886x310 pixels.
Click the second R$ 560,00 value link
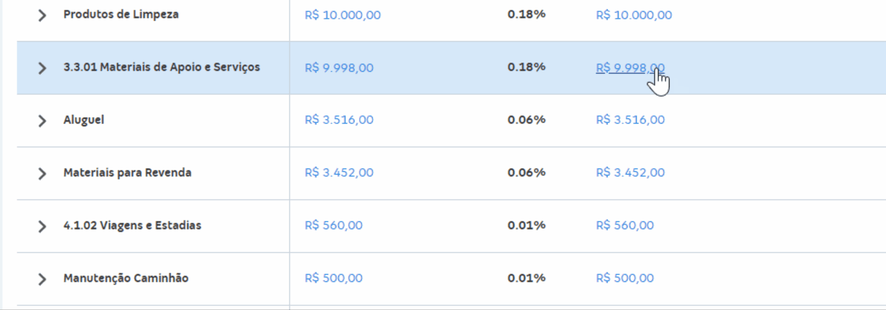tap(625, 226)
